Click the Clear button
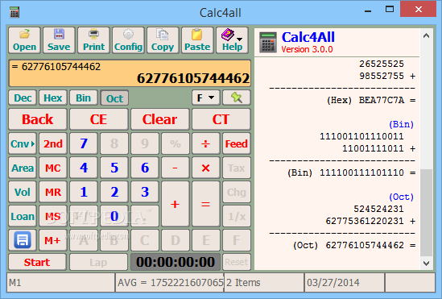The height and width of the screenshot is (299, 442). (160, 119)
